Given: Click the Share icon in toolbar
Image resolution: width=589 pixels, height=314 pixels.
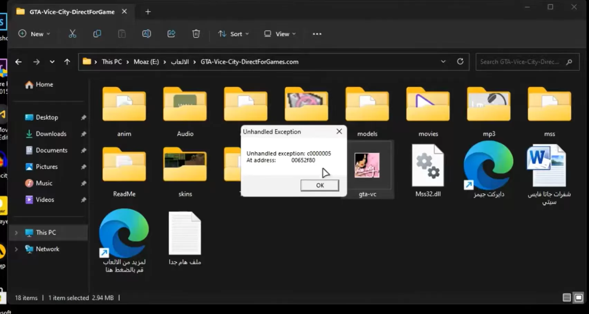Looking at the screenshot, I should [x=171, y=34].
